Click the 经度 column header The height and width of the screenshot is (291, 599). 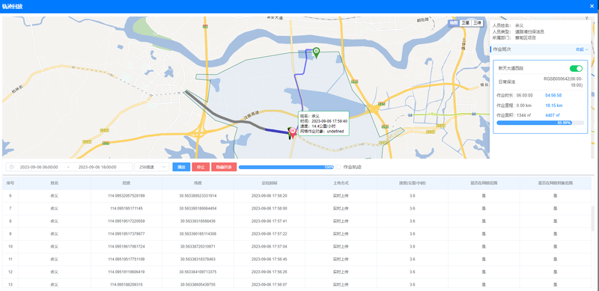pos(127,183)
